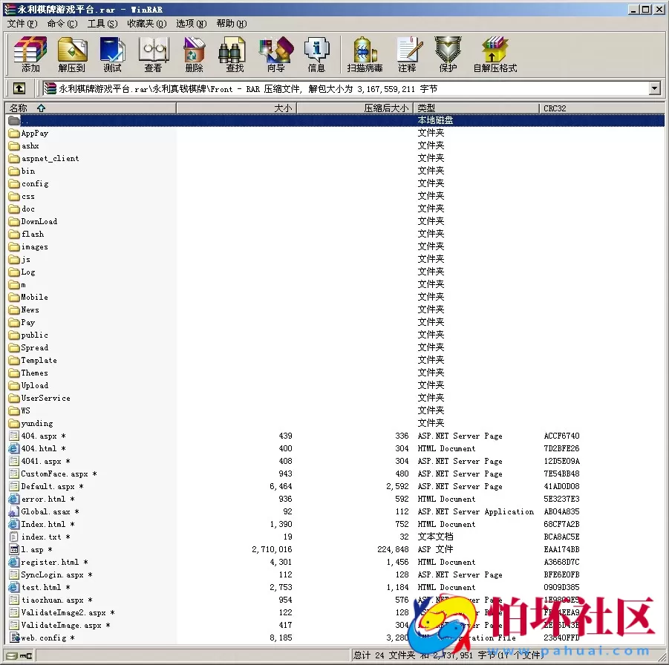The height and width of the screenshot is (665, 669).
Task: Click the 注释 (Comment) toolbar icon
Action: click(x=409, y=54)
